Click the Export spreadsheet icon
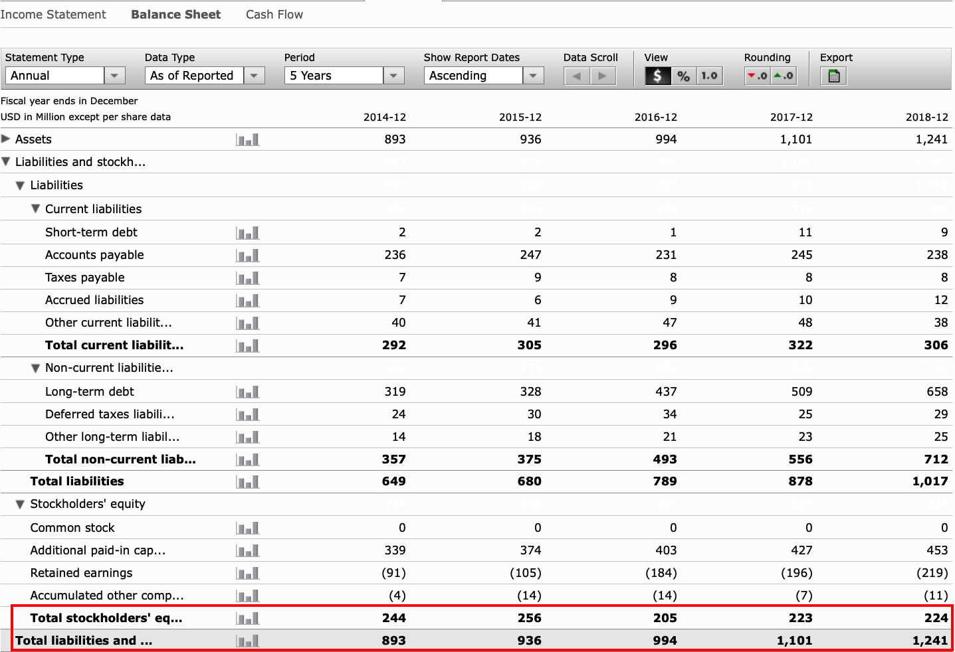 pyautogui.click(x=833, y=76)
